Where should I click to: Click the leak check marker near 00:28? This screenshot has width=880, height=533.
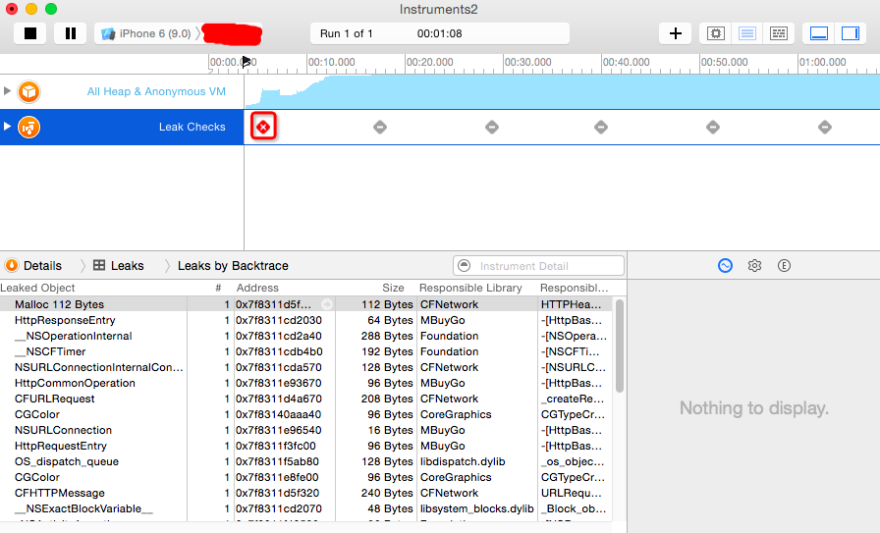point(492,128)
